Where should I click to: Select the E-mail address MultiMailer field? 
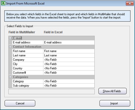point(28,42)
